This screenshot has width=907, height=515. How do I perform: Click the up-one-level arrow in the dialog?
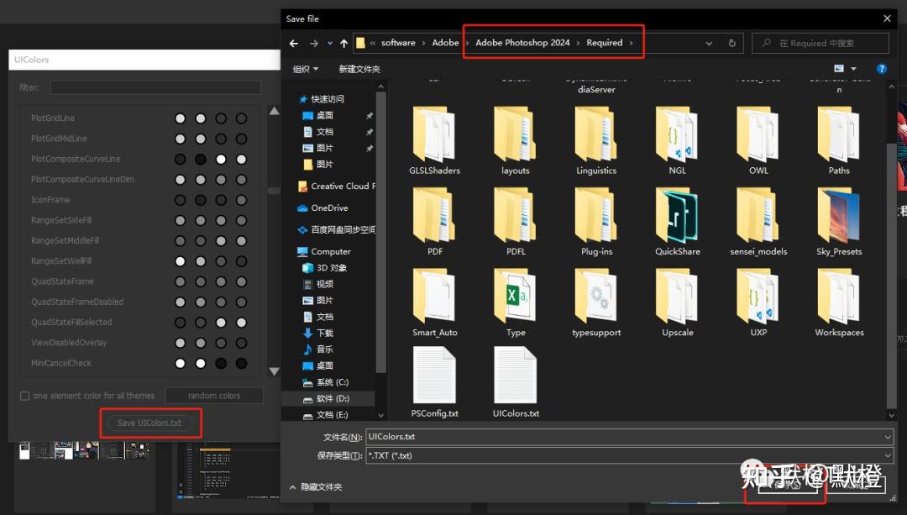click(343, 43)
